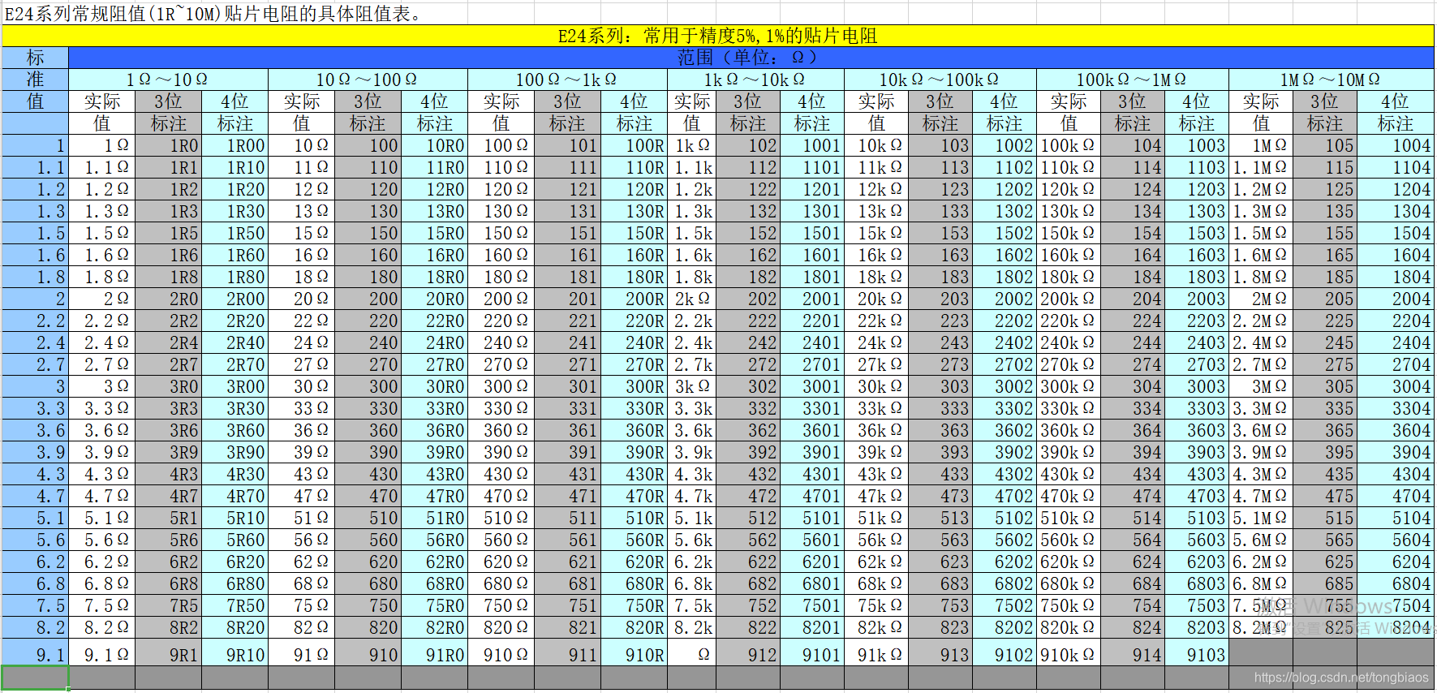The width and height of the screenshot is (1437, 693).
Task: Select the cell containing "7501"
Action: click(812, 605)
